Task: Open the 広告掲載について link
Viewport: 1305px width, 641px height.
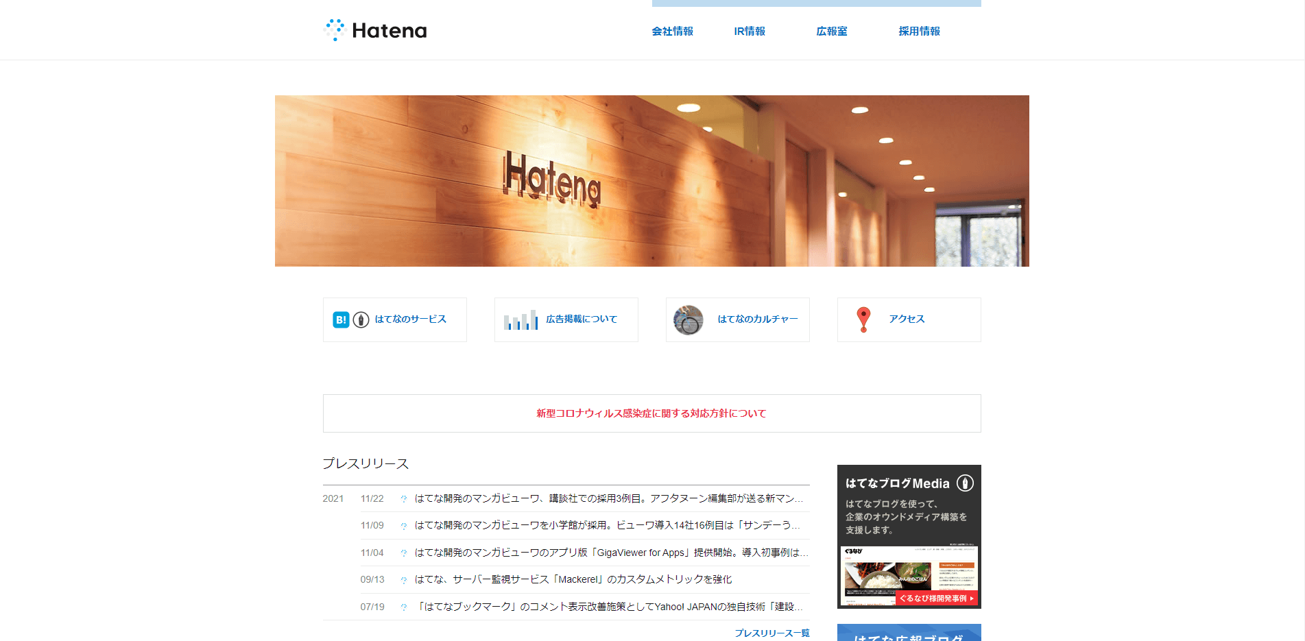Action: [x=582, y=319]
